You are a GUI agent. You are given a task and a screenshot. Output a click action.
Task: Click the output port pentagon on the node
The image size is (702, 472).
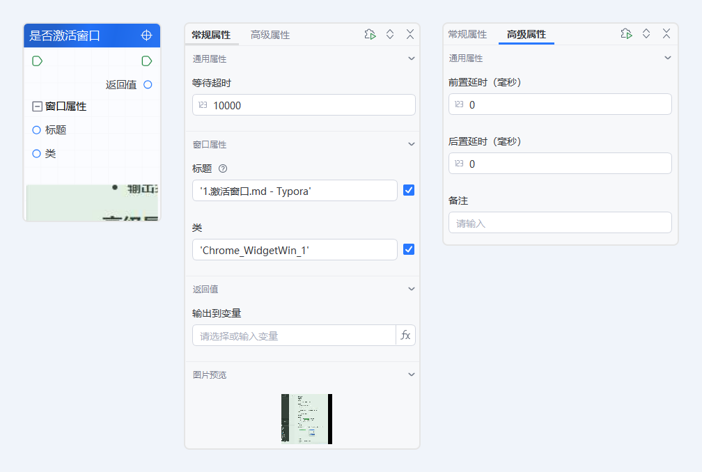[x=146, y=61]
